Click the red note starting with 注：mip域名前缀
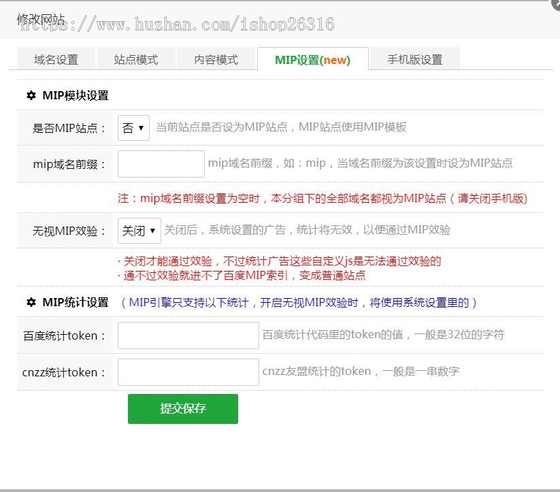The height and width of the screenshot is (492, 560). coord(323,199)
